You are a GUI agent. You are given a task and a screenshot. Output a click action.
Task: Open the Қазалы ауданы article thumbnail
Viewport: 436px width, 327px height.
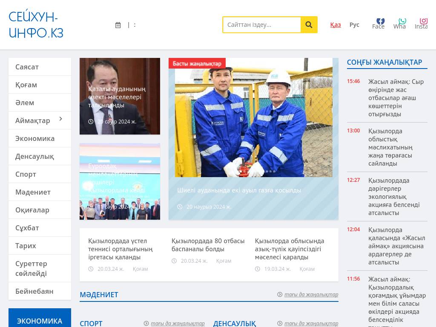point(120,96)
